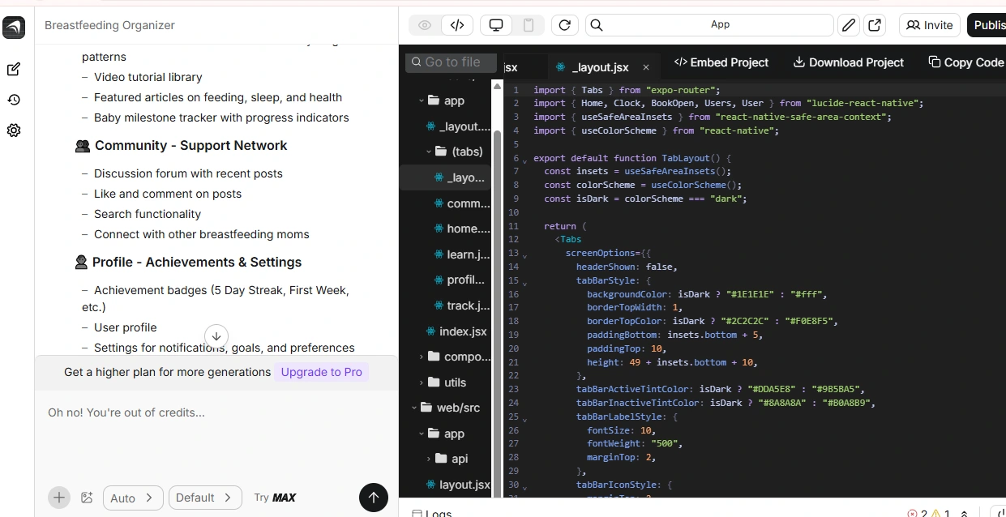The height and width of the screenshot is (517, 1006).
Task: Click the Invite button
Action: point(930,25)
